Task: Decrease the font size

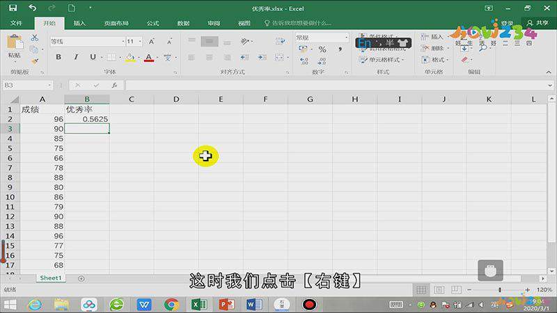Action: coord(169,42)
